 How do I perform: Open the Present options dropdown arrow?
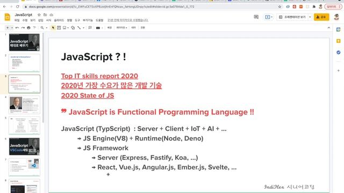pos(310,17)
